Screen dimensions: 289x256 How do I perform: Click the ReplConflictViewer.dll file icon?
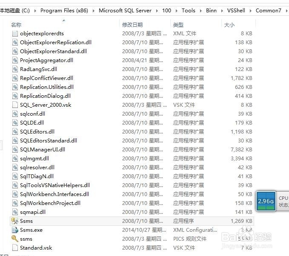point(15,78)
